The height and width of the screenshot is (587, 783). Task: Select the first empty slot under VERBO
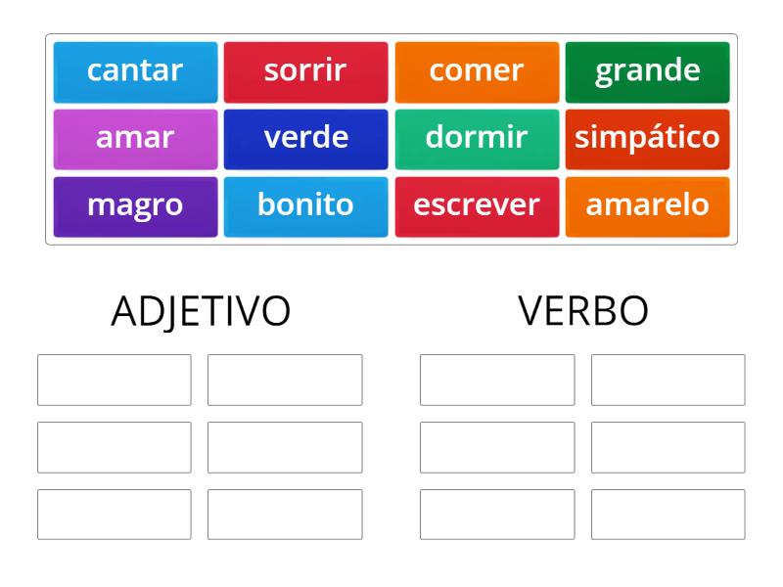point(497,379)
